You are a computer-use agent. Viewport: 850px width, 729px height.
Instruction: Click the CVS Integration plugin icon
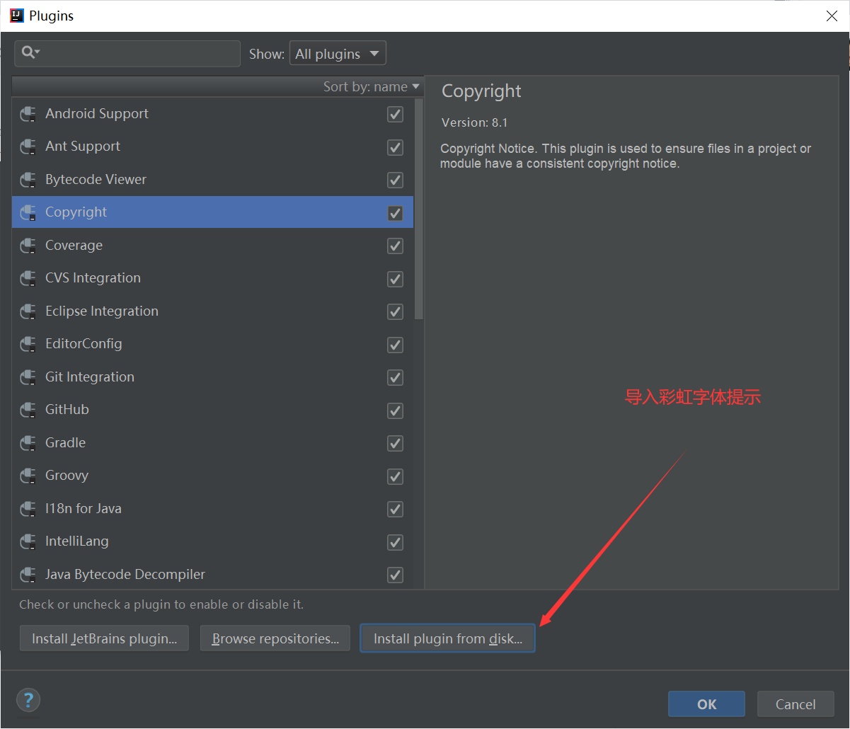[x=28, y=279]
